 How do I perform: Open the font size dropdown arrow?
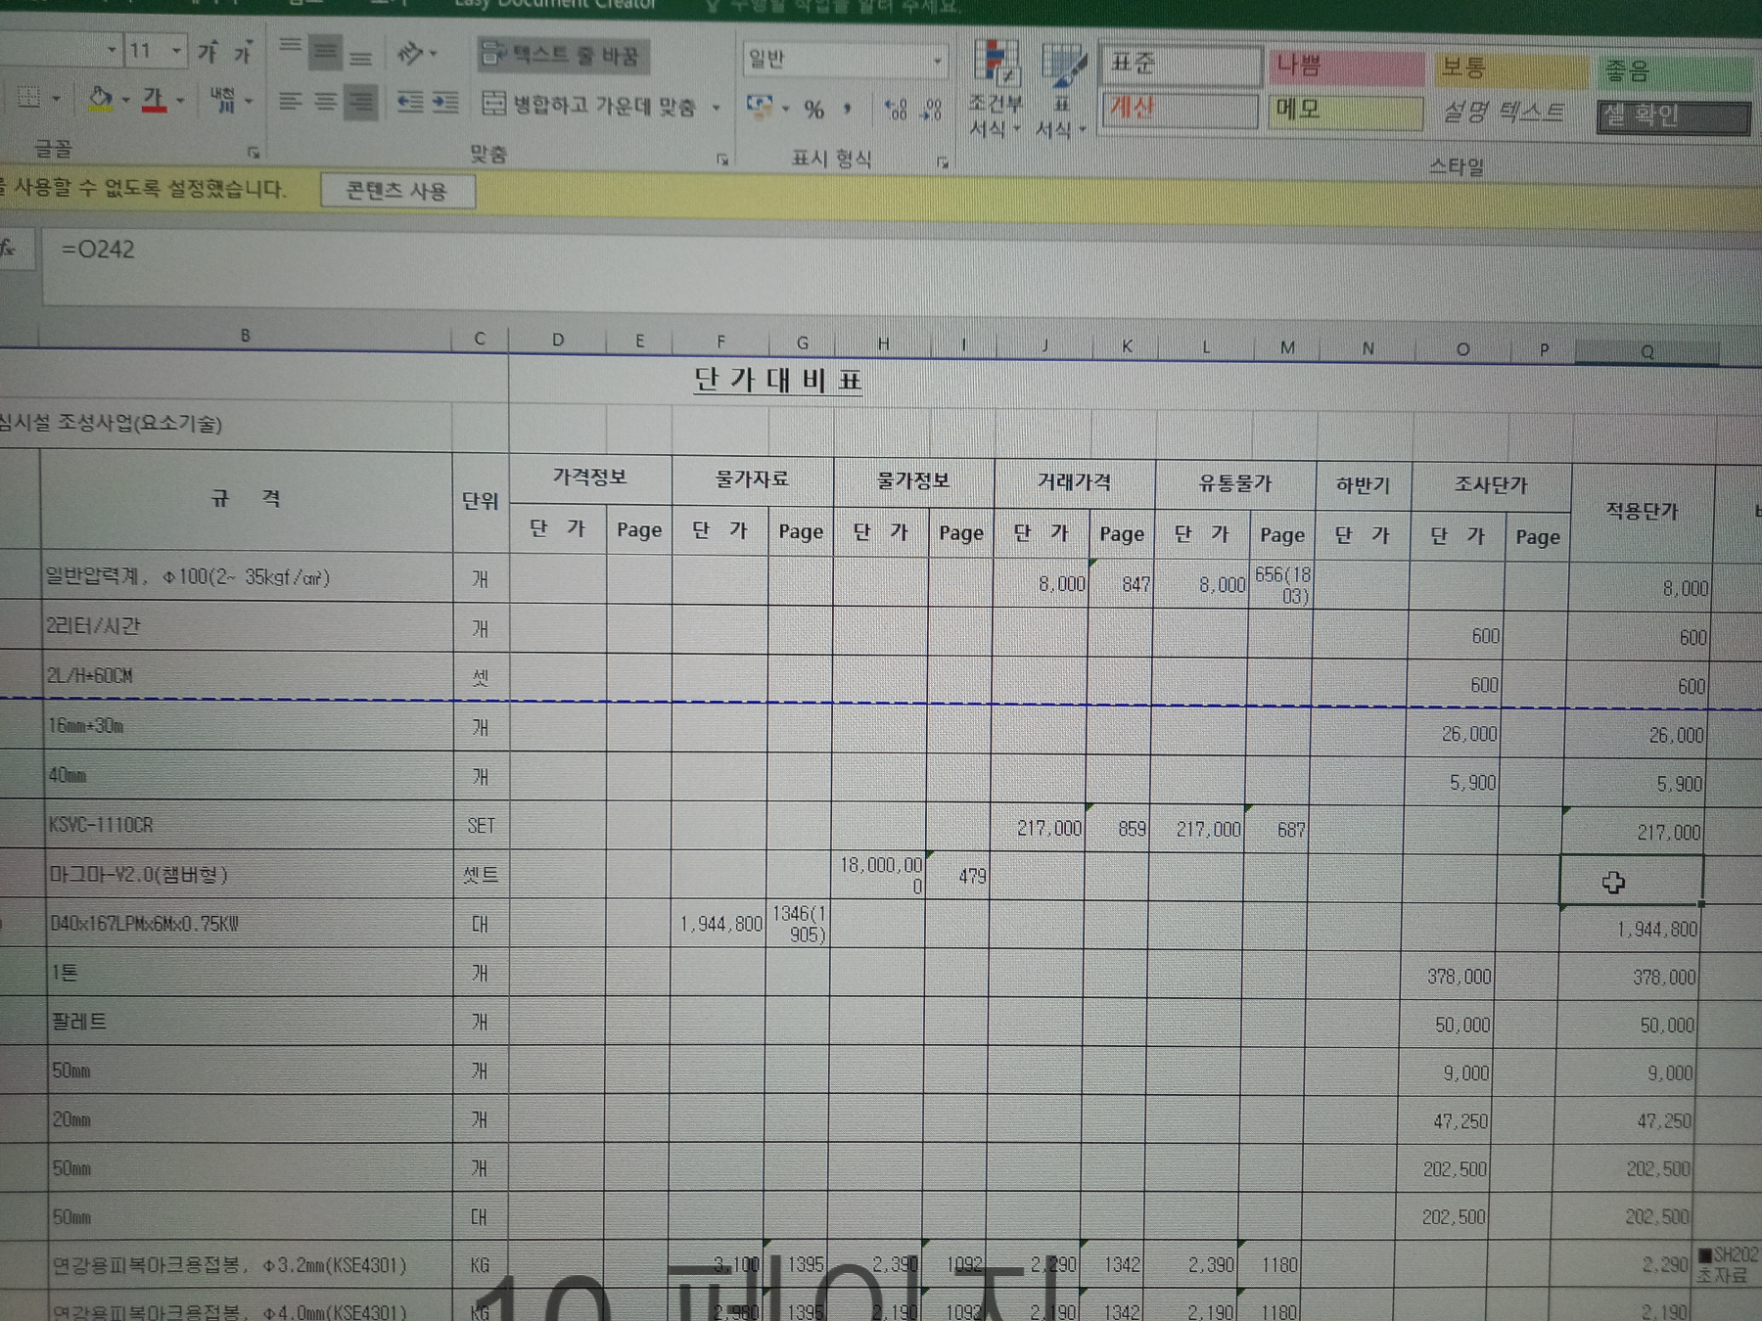(x=176, y=50)
